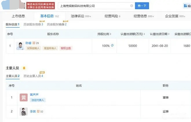191x122 pixels.
Task: Click related-companies icon beside 李旎
Action: pyautogui.click(x=38, y=111)
